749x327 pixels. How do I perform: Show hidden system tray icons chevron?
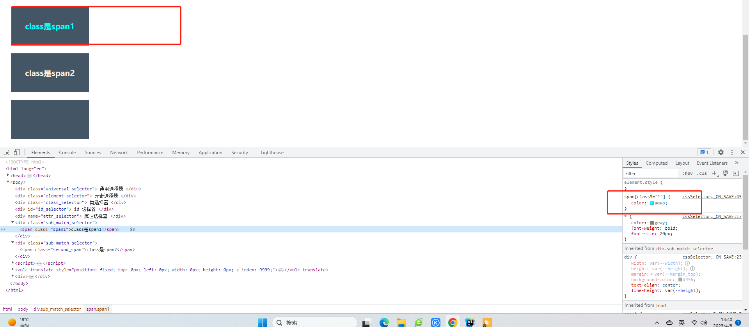pos(657,322)
